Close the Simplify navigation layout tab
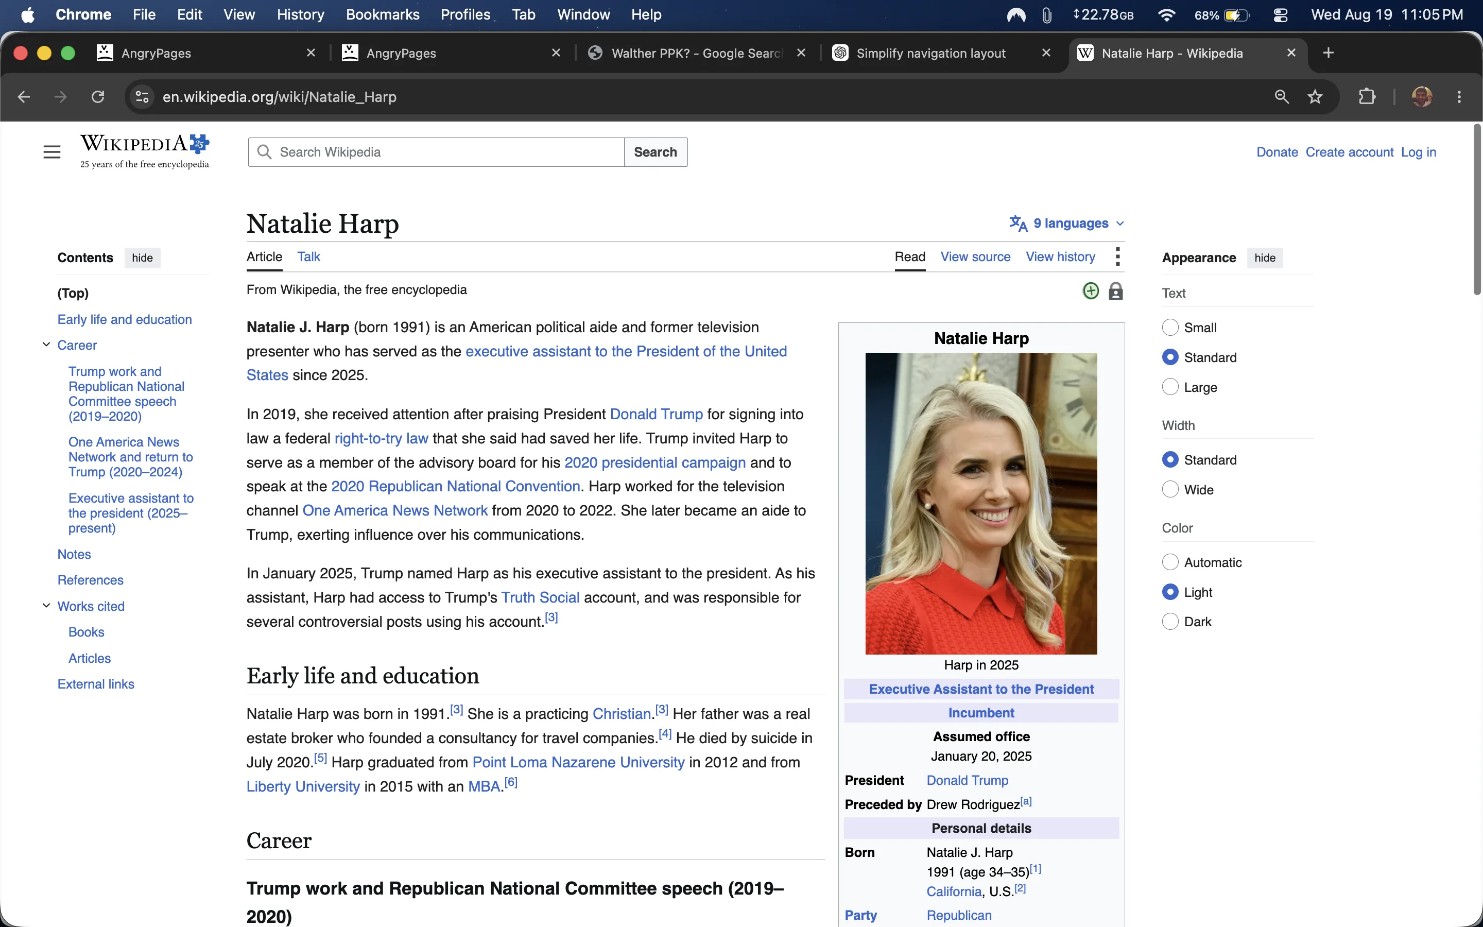1483x927 pixels. pyautogui.click(x=1046, y=53)
